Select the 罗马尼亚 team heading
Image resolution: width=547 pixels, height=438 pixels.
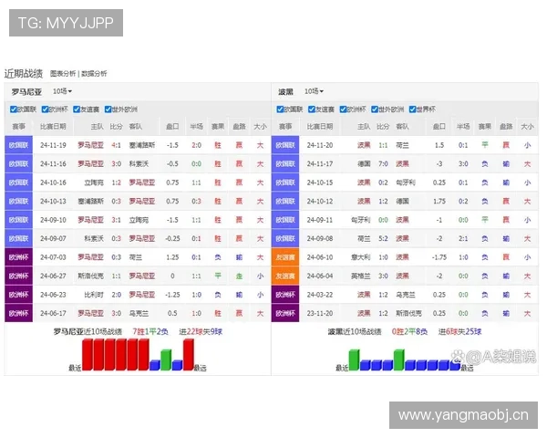pyautogui.click(x=26, y=92)
